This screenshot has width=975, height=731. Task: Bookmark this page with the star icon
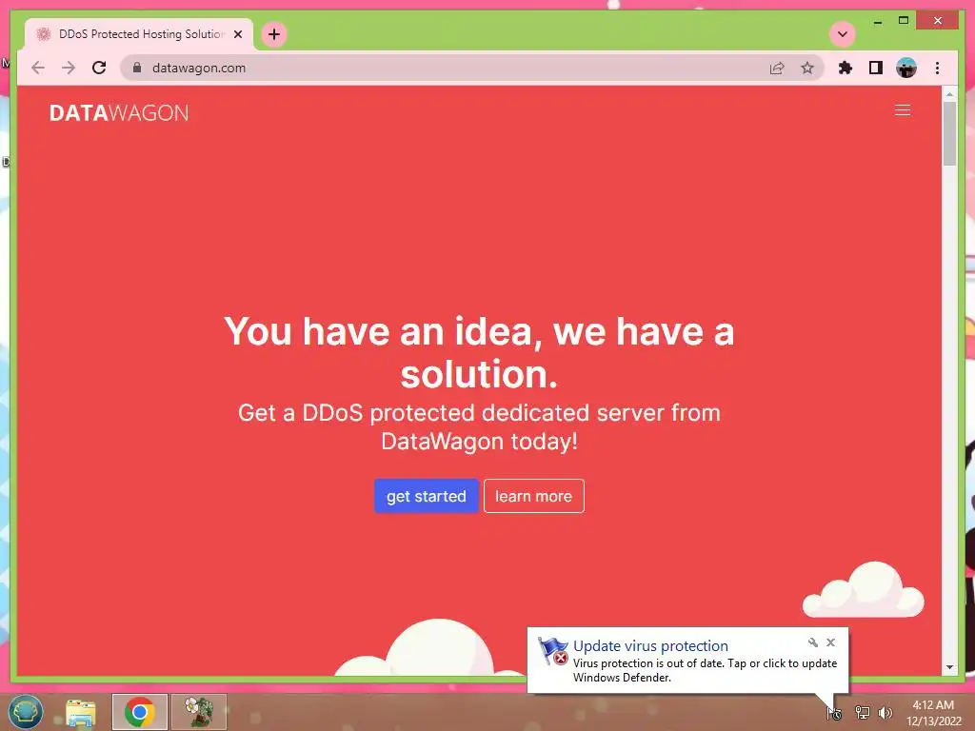pos(807,68)
